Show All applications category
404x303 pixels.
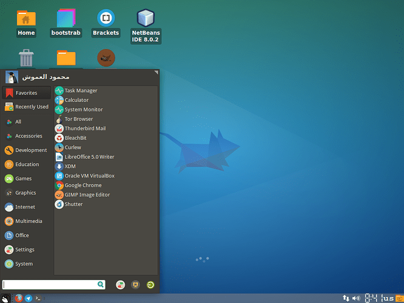[26, 122]
